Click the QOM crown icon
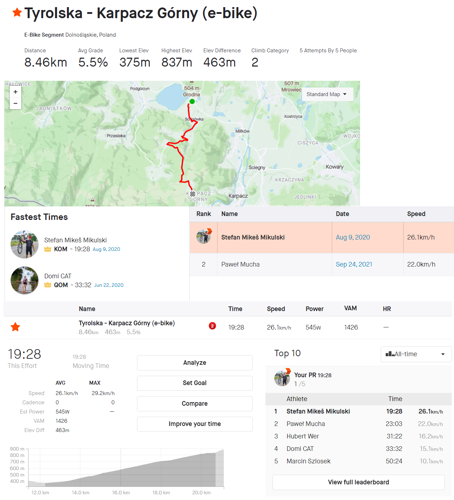454x500 pixels. [48, 285]
